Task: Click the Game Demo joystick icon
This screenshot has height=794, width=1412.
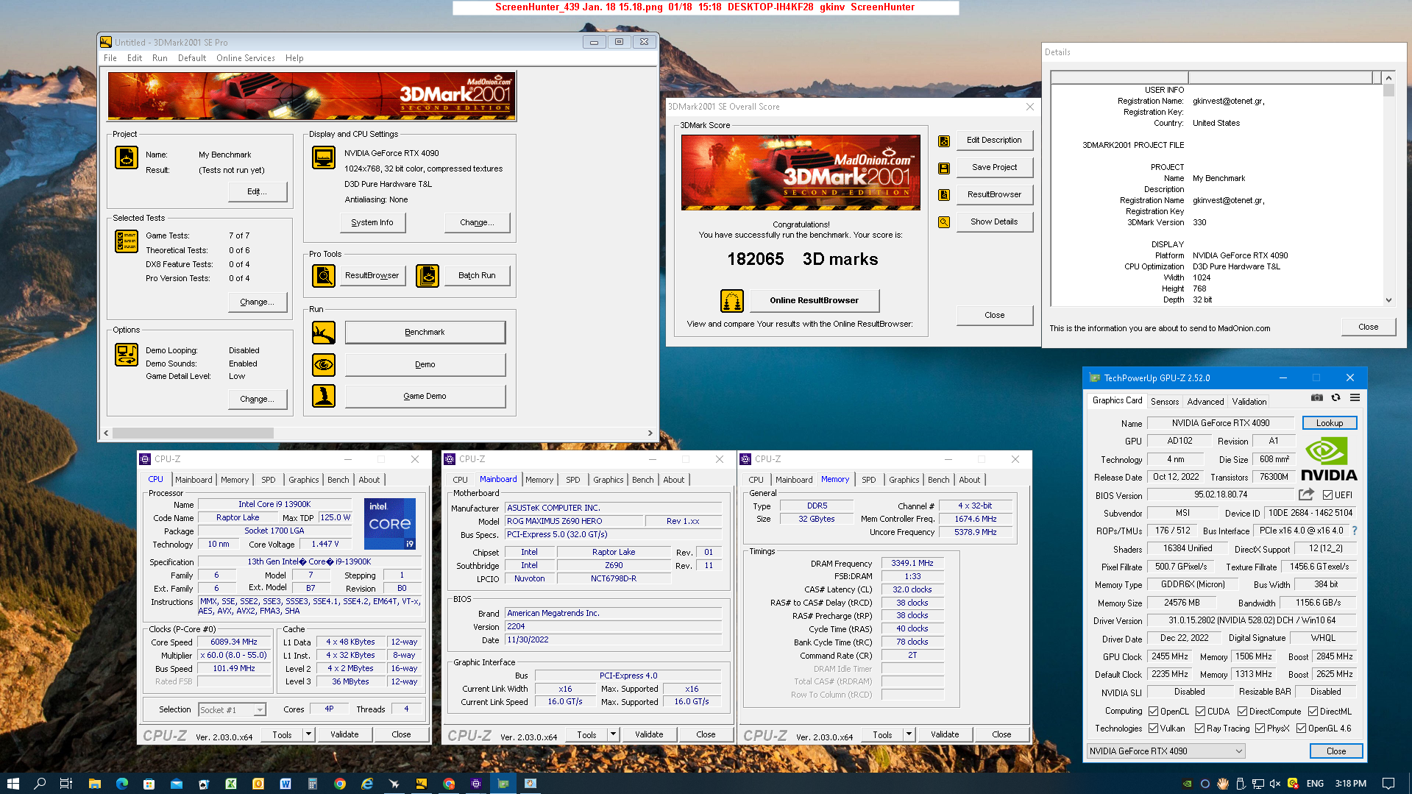Action: (324, 396)
